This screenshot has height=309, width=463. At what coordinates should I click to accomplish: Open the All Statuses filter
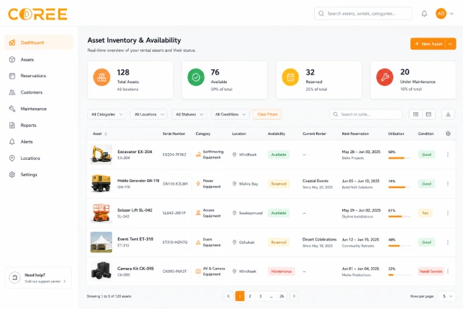189,114
